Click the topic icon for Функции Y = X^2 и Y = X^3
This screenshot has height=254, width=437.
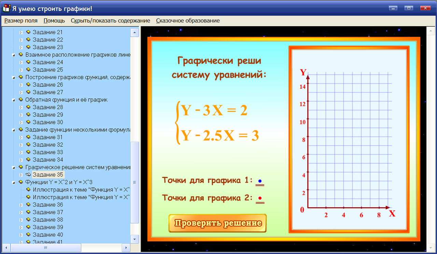[21, 182]
